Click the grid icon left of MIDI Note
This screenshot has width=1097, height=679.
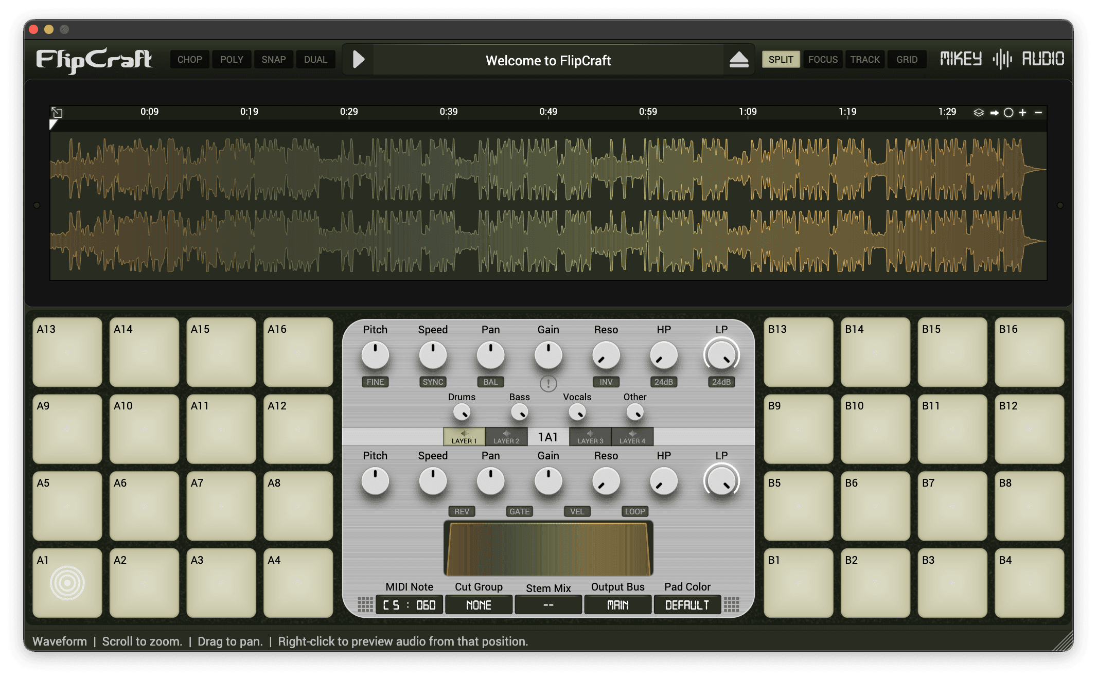coord(365,604)
